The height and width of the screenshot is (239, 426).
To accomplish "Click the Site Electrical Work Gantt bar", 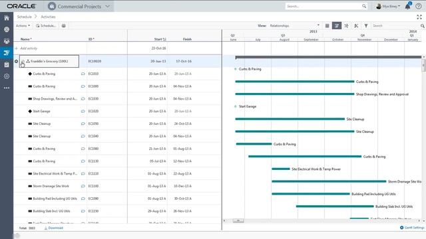I will [281, 169].
